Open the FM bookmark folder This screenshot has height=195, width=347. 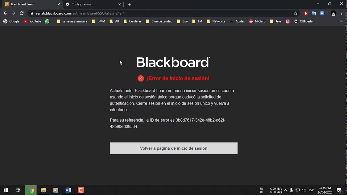[197, 21]
